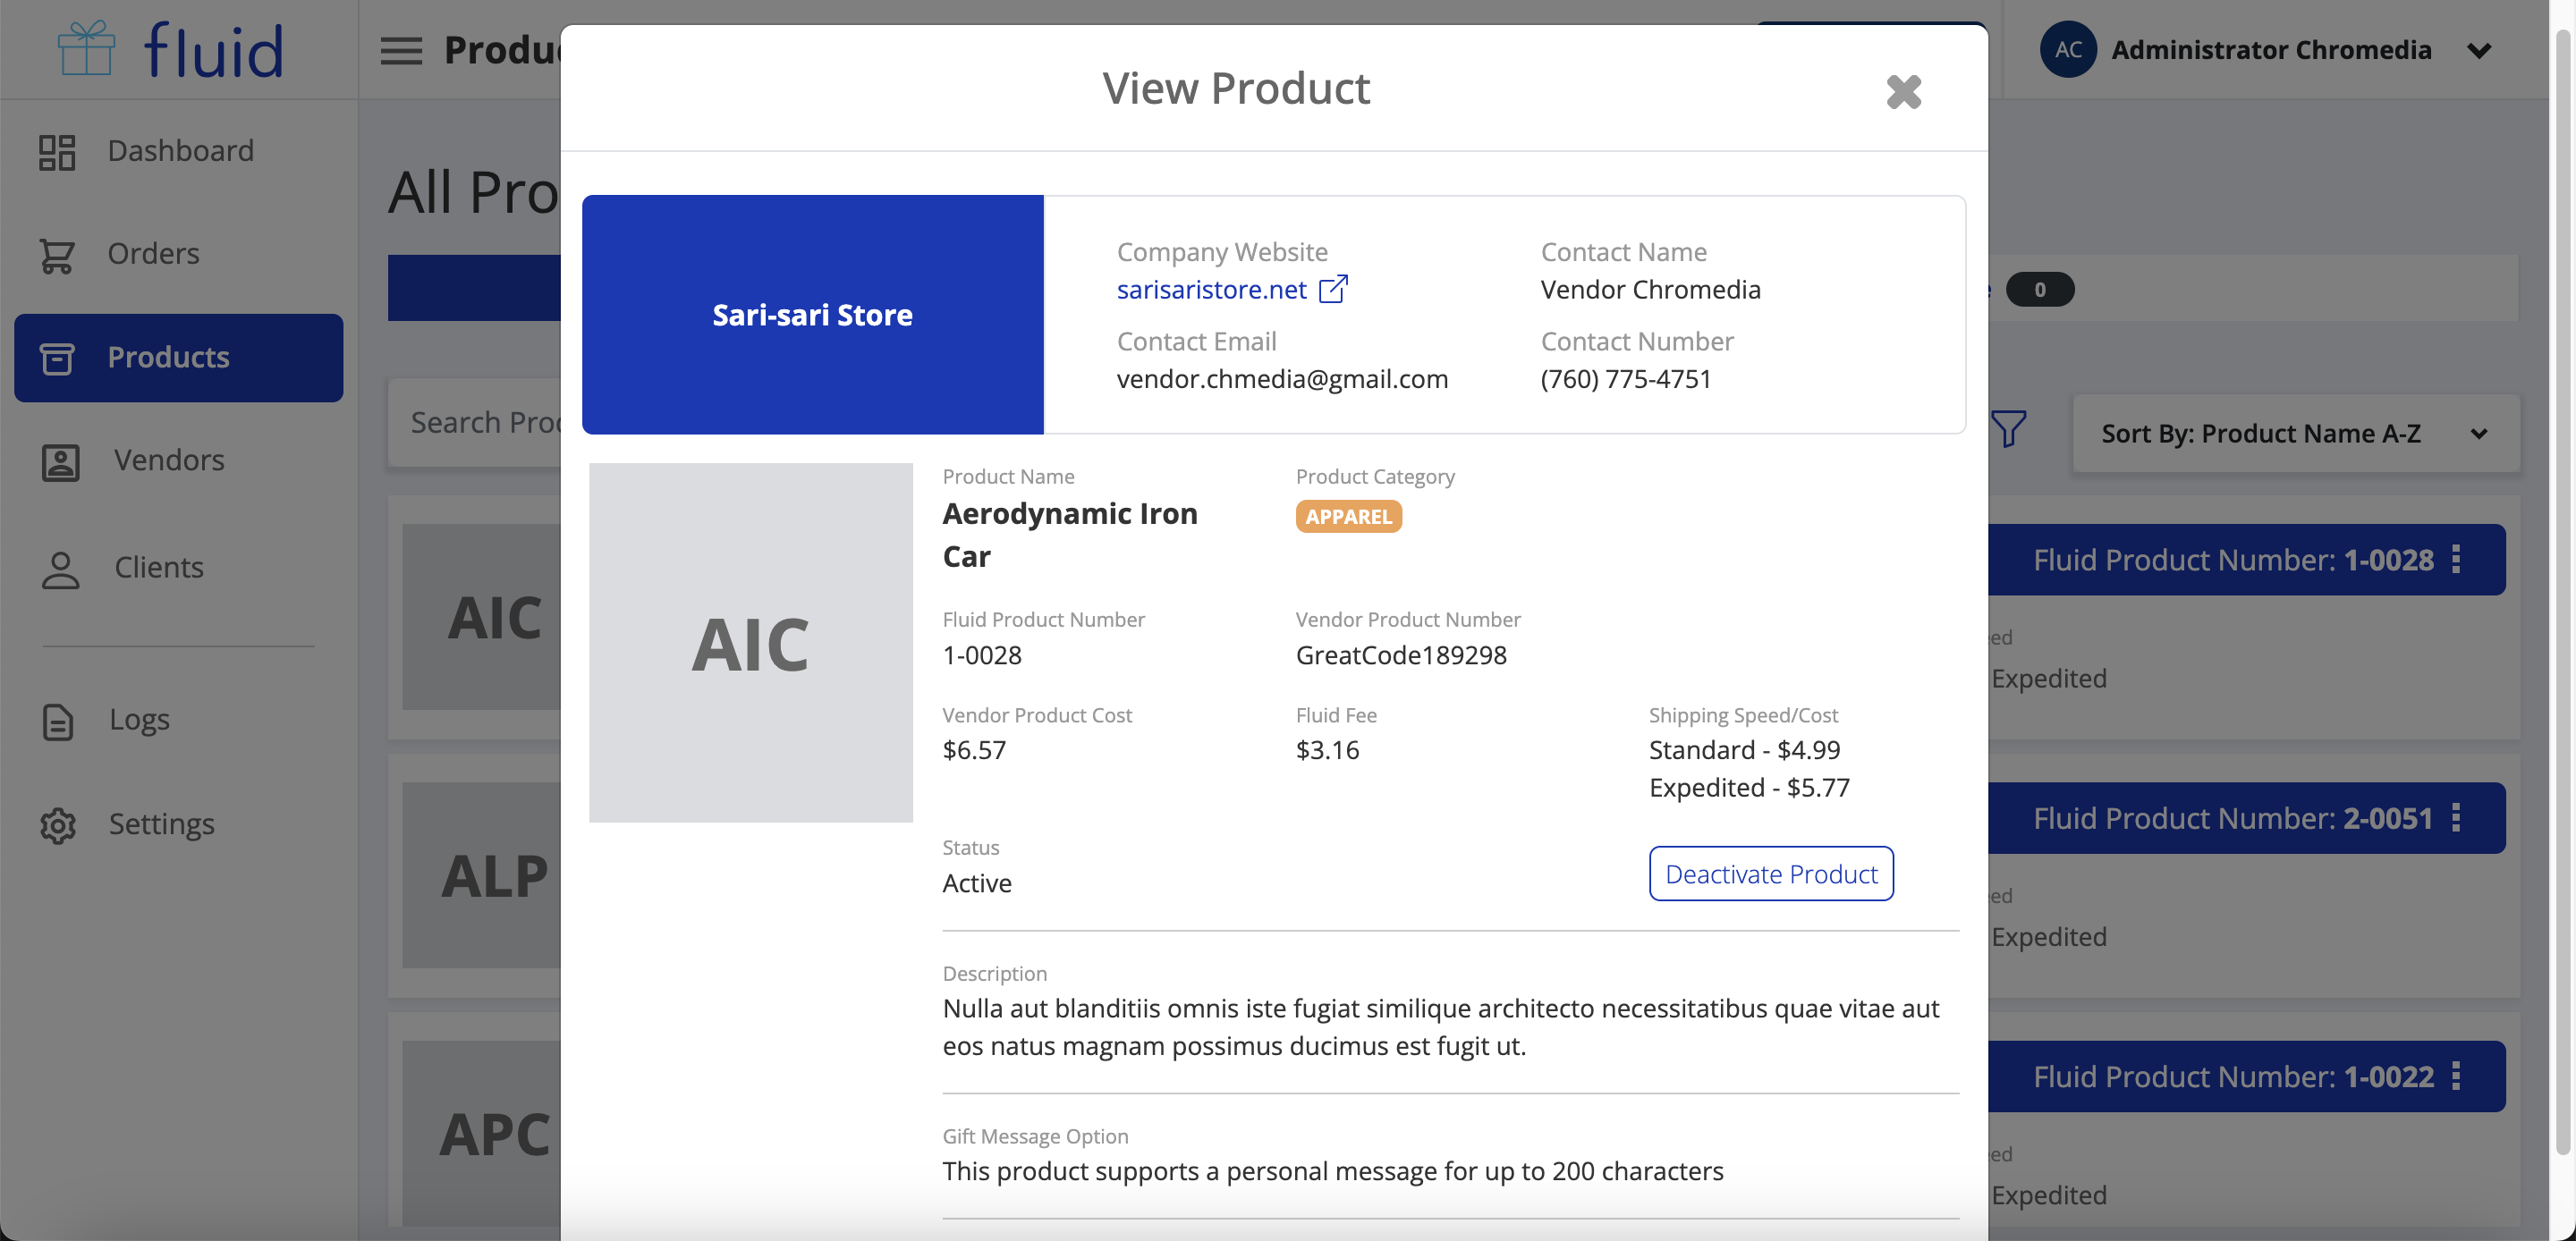This screenshot has height=1241, width=2576.
Task: Click the fluid gift box logo
Action: tap(86, 48)
